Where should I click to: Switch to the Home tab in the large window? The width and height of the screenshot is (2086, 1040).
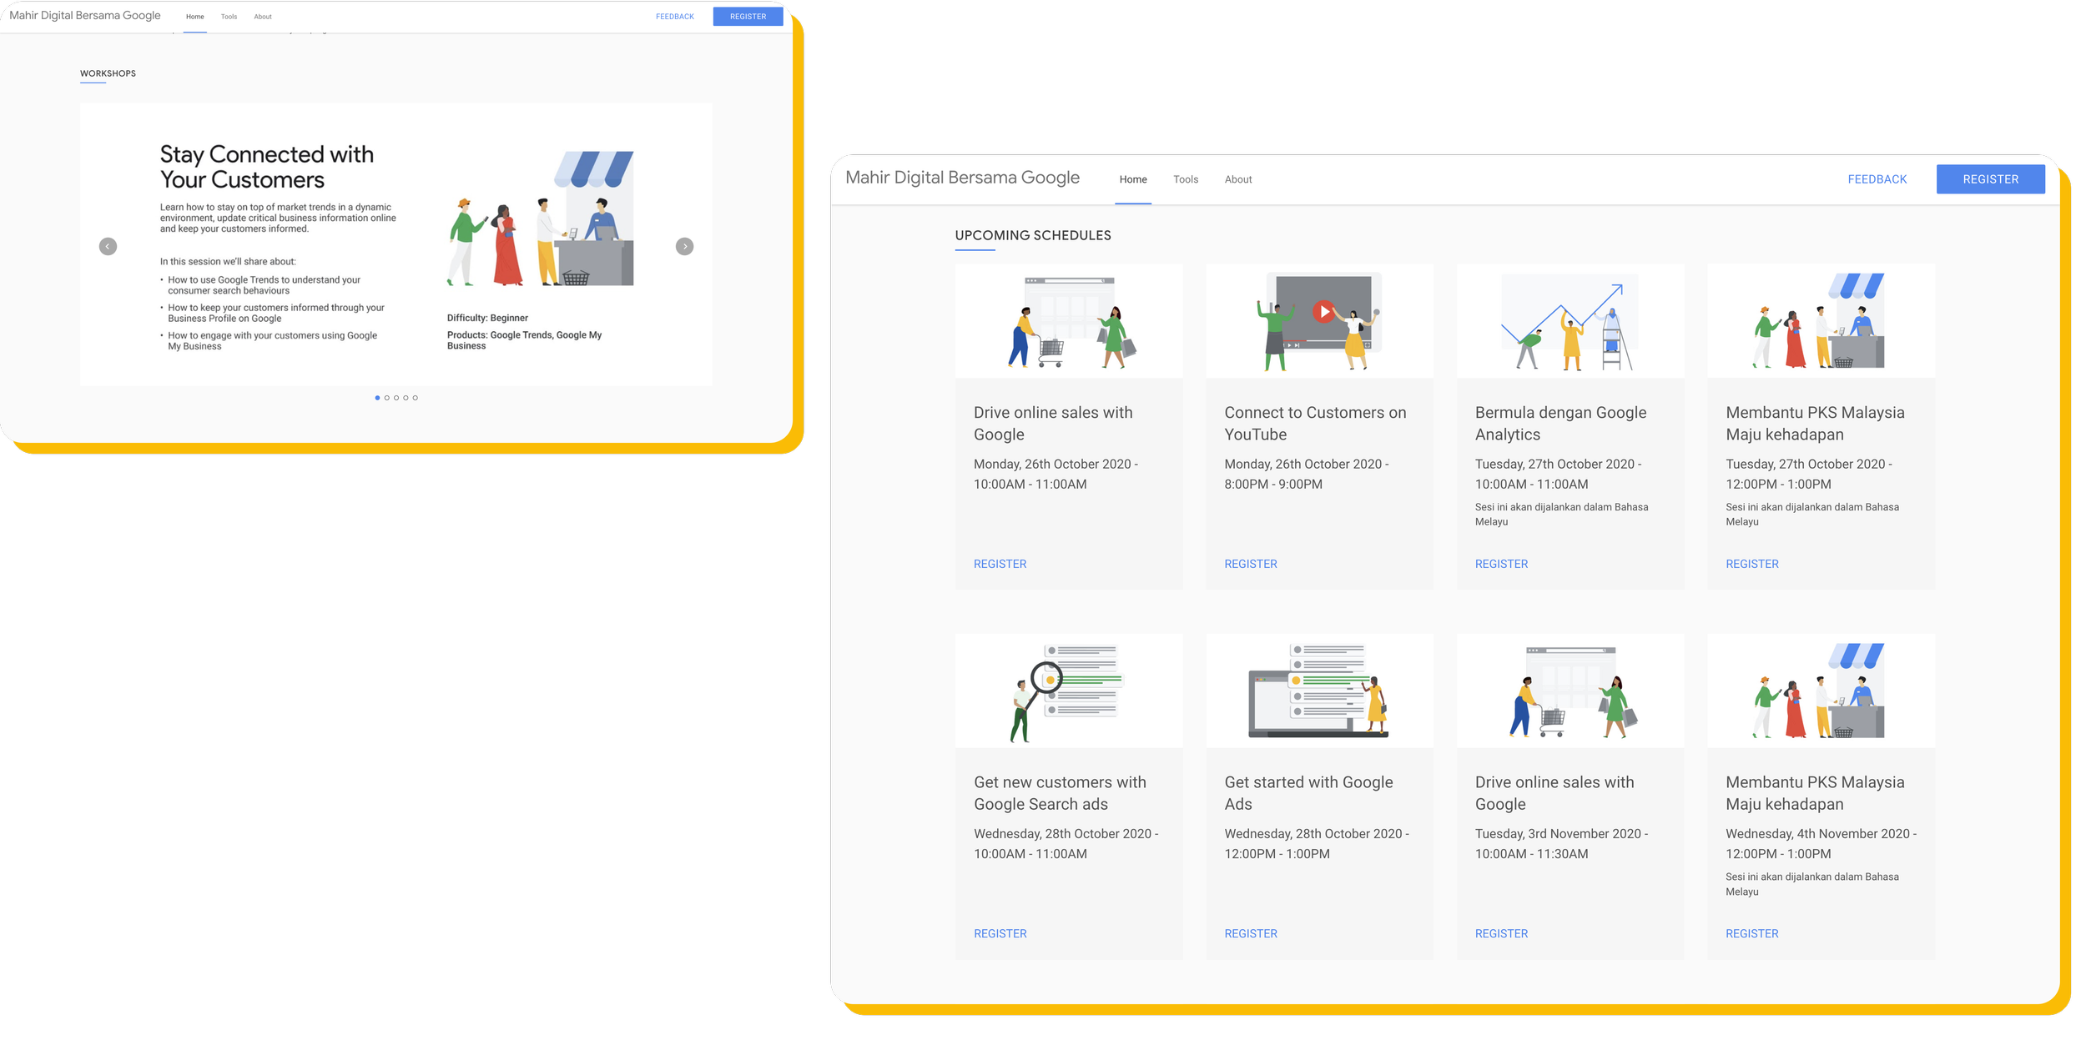(x=1132, y=179)
